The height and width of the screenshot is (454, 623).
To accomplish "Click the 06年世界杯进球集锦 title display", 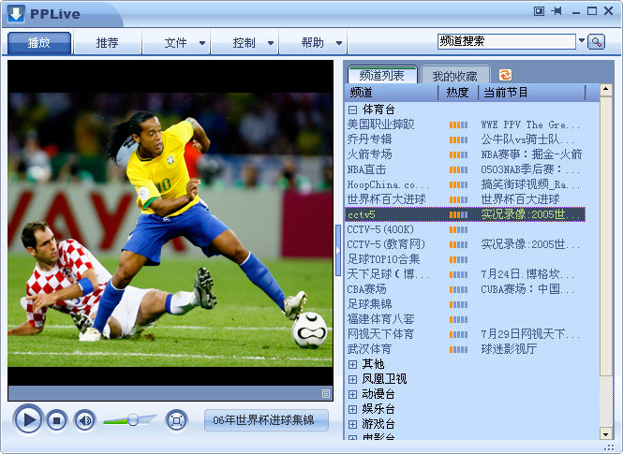I will [x=266, y=420].
